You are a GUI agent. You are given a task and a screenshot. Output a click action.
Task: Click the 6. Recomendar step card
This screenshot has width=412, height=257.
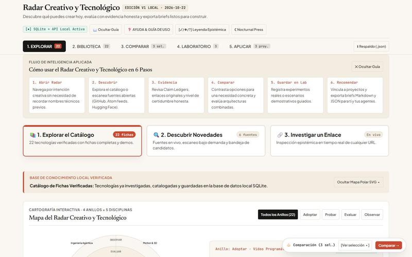[355, 95]
